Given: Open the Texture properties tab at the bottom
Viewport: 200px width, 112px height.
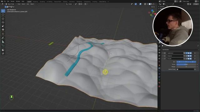Looking at the screenshot, I should (x=159, y=86).
